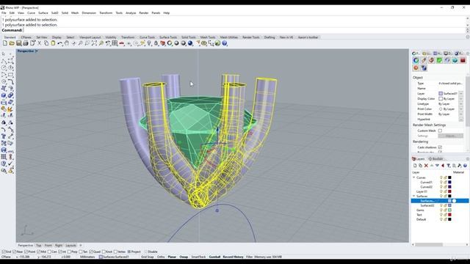Toggle the Casts shadows checkbox
The height and width of the screenshot is (264, 470).
pos(440,147)
